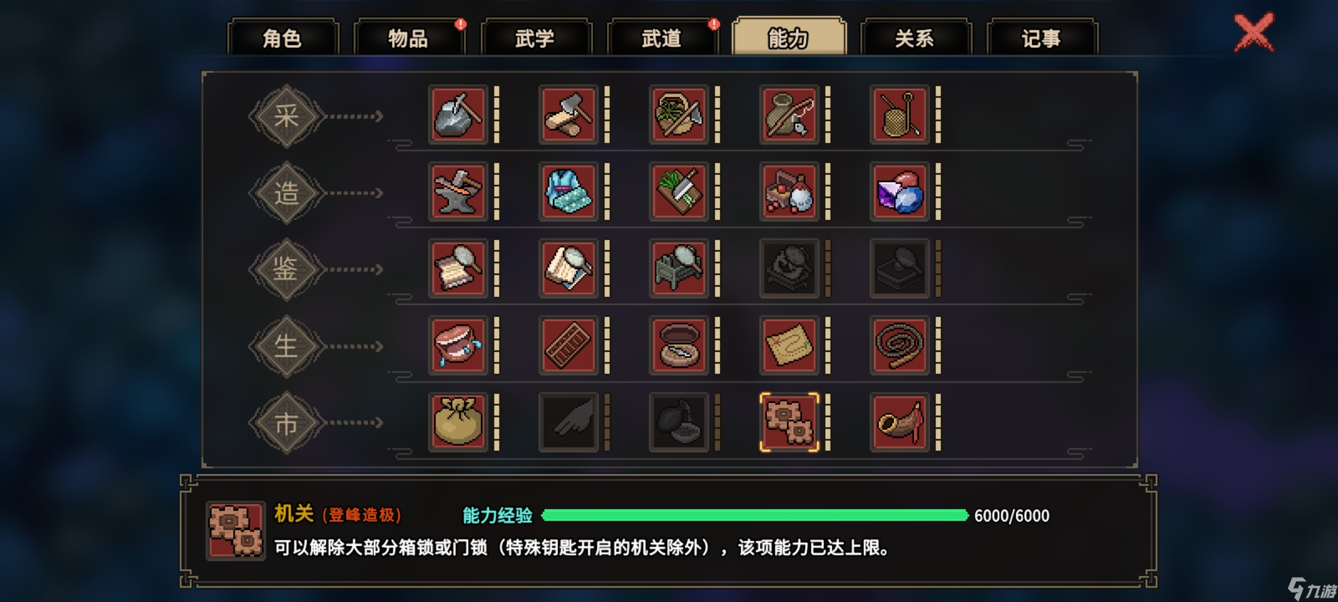1338x602 pixels.
Task: Click the green 能力经验 progress bar
Action: (x=755, y=515)
